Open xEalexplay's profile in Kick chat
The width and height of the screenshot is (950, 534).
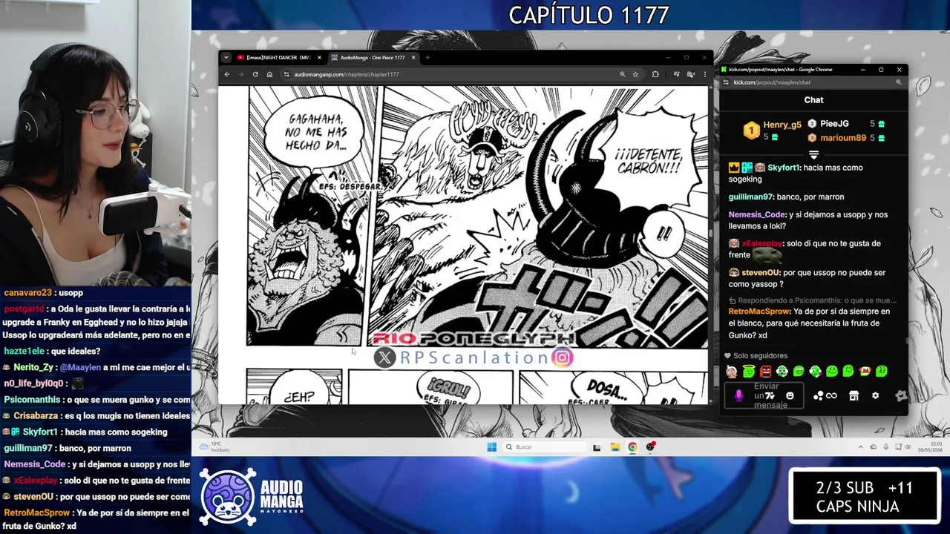pyautogui.click(x=761, y=243)
